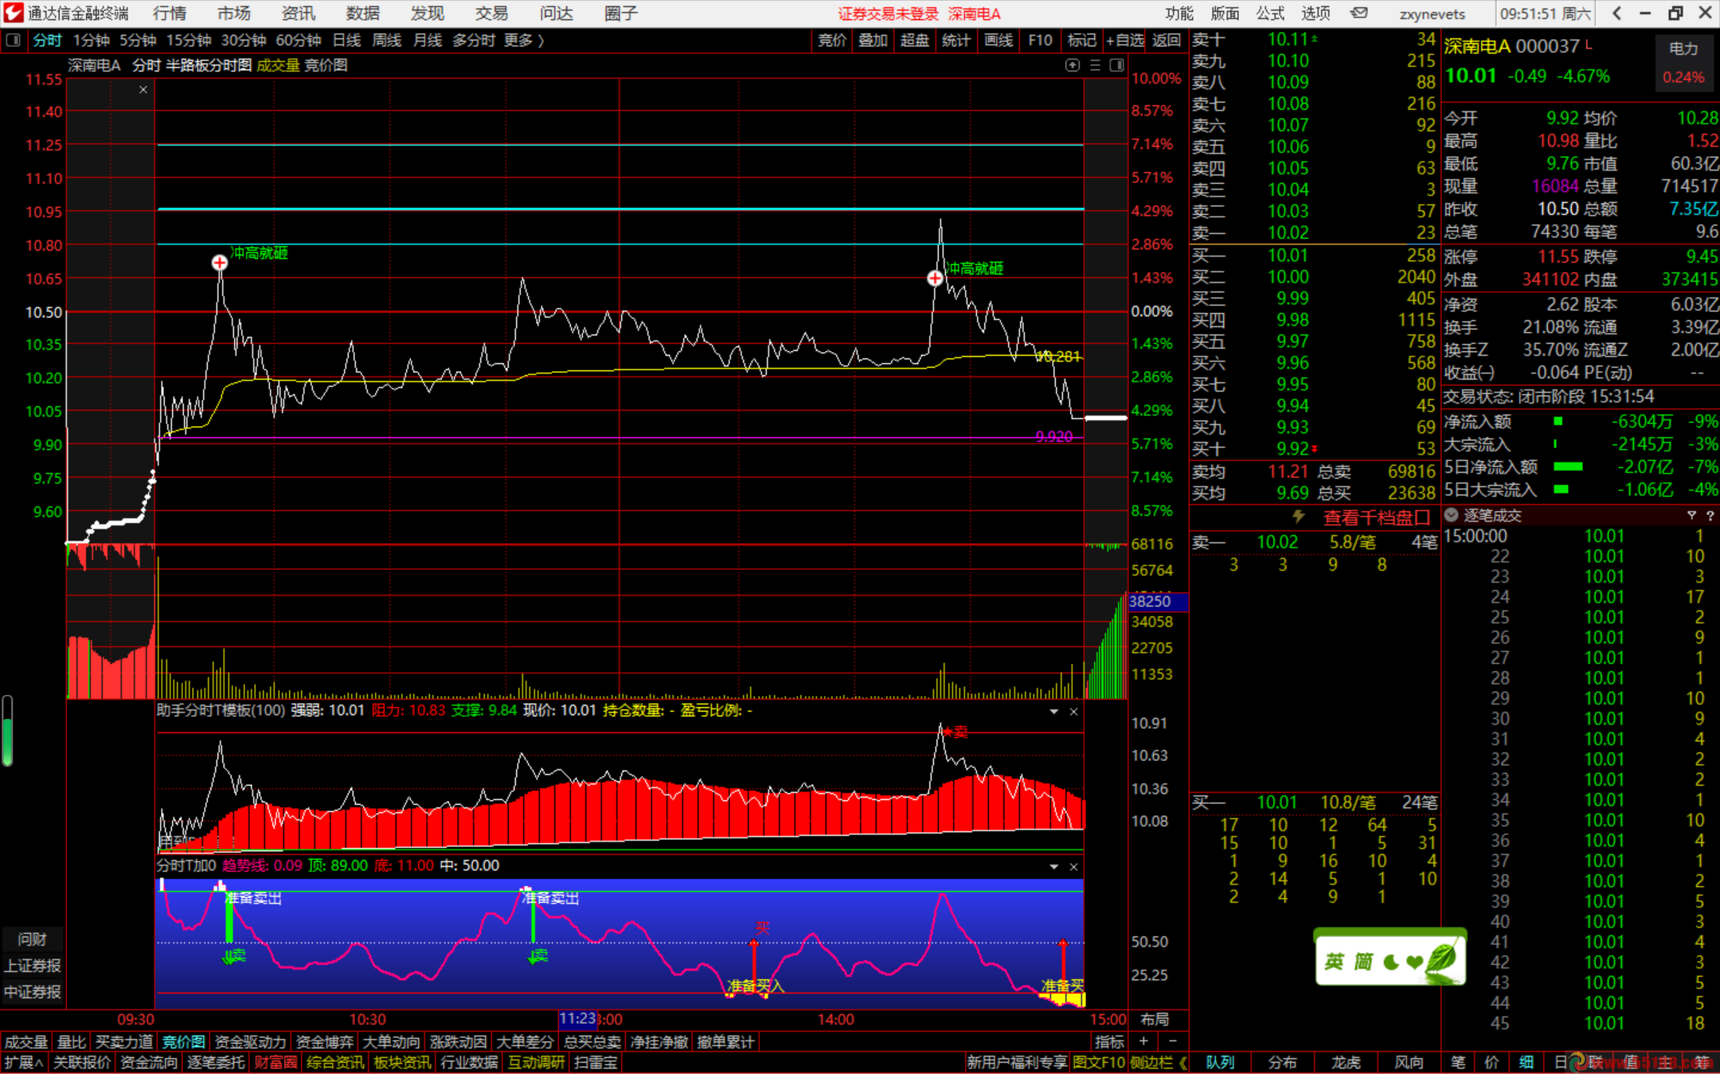The image size is (1720, 1074).
Task: Open the F10 company info
Action: (x=1040, y=41)
